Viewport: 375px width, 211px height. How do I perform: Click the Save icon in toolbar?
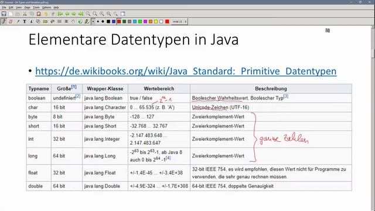4,14
